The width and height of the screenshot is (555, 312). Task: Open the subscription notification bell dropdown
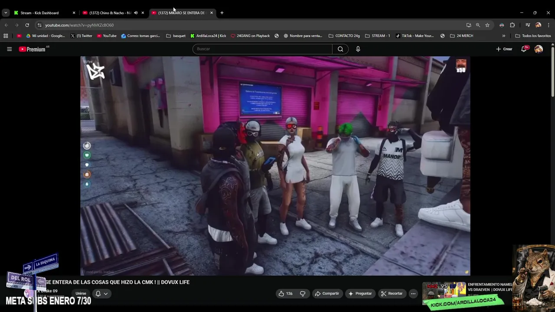[101, 293]
